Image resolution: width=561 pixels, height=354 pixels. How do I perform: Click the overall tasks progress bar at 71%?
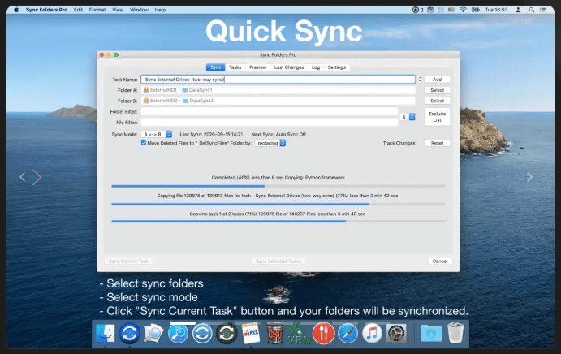(x=278, y=221)
